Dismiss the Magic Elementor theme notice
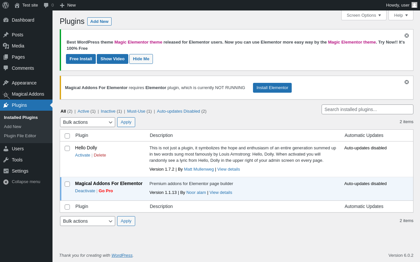 (x=407, y=36)
